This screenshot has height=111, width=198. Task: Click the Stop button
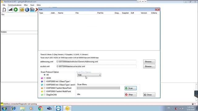tap(131, 95)
